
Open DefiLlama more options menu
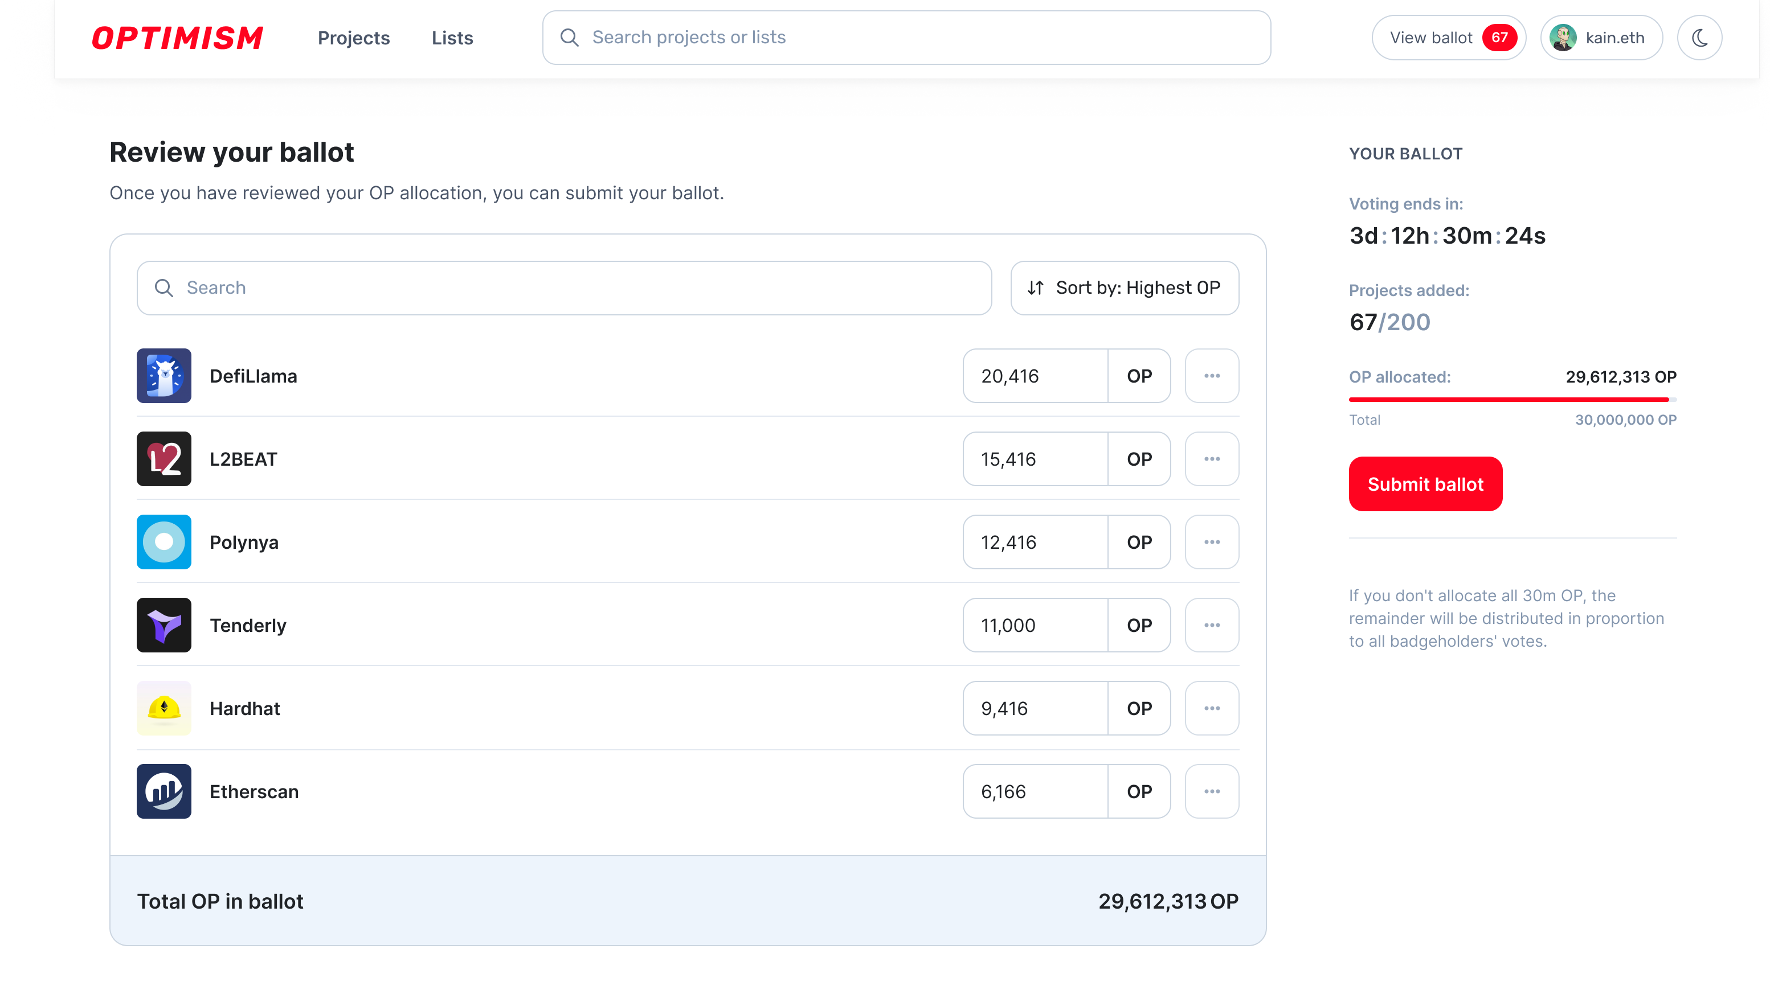[x=1211, y=376]
